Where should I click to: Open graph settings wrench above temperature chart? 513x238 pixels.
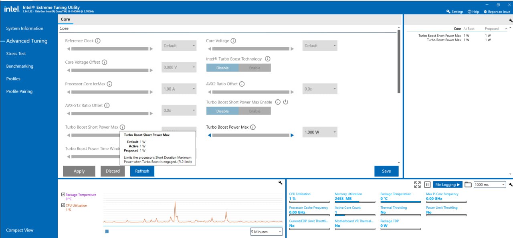coord(280,183)
